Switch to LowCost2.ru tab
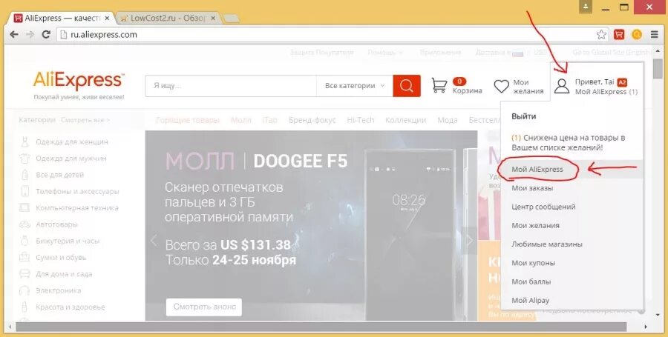The height and width of the screenshot is (337, 668). [168, 19]
